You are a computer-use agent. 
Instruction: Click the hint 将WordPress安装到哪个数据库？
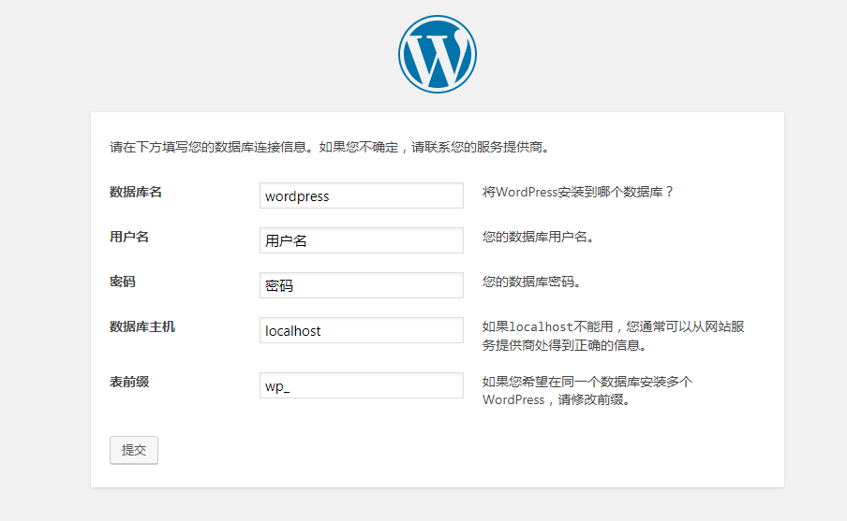coord(578,192)
